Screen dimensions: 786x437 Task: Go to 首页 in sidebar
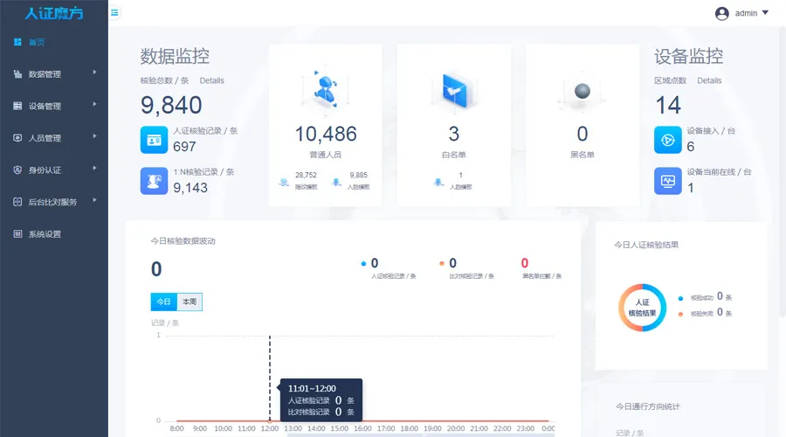pyautogui.click(x=36, y=42)
